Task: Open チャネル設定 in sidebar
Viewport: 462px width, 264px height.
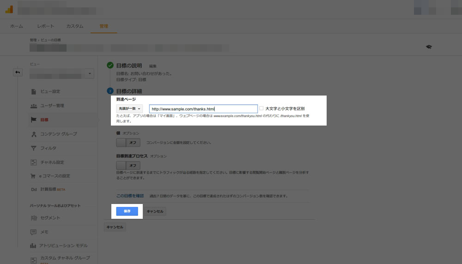Action: pyautogui.click(x=52, y=162)
